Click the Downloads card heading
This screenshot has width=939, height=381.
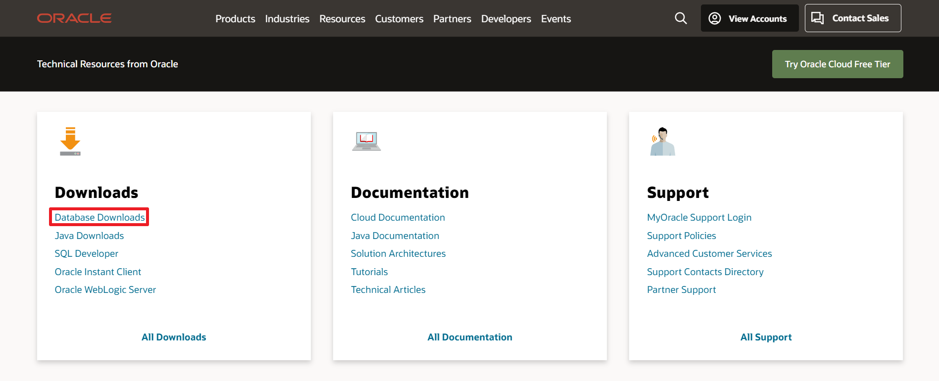[97, 192]
